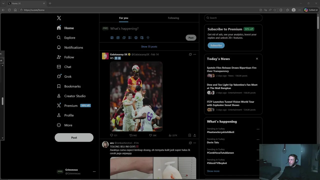Open Creator Studio in sidebar

click(x=71, y=96)
